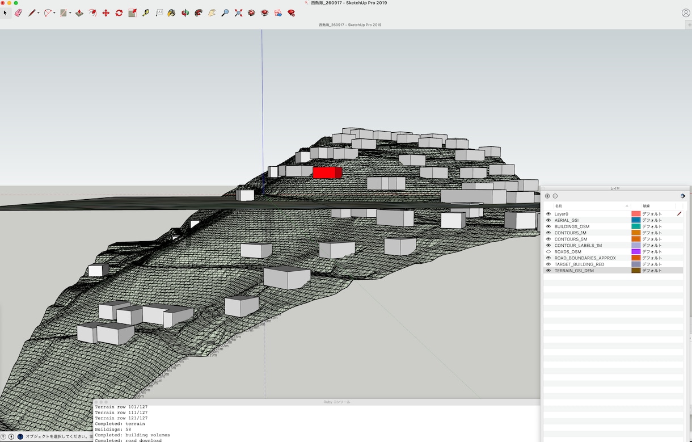Delete layer using the minus button
692x442 pixels.
pyautogui.click(x=555, y=196)
